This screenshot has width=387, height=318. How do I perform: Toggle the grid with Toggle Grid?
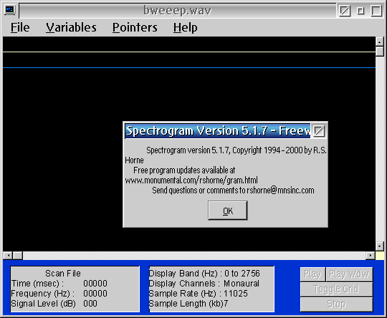tap(336, 289)
